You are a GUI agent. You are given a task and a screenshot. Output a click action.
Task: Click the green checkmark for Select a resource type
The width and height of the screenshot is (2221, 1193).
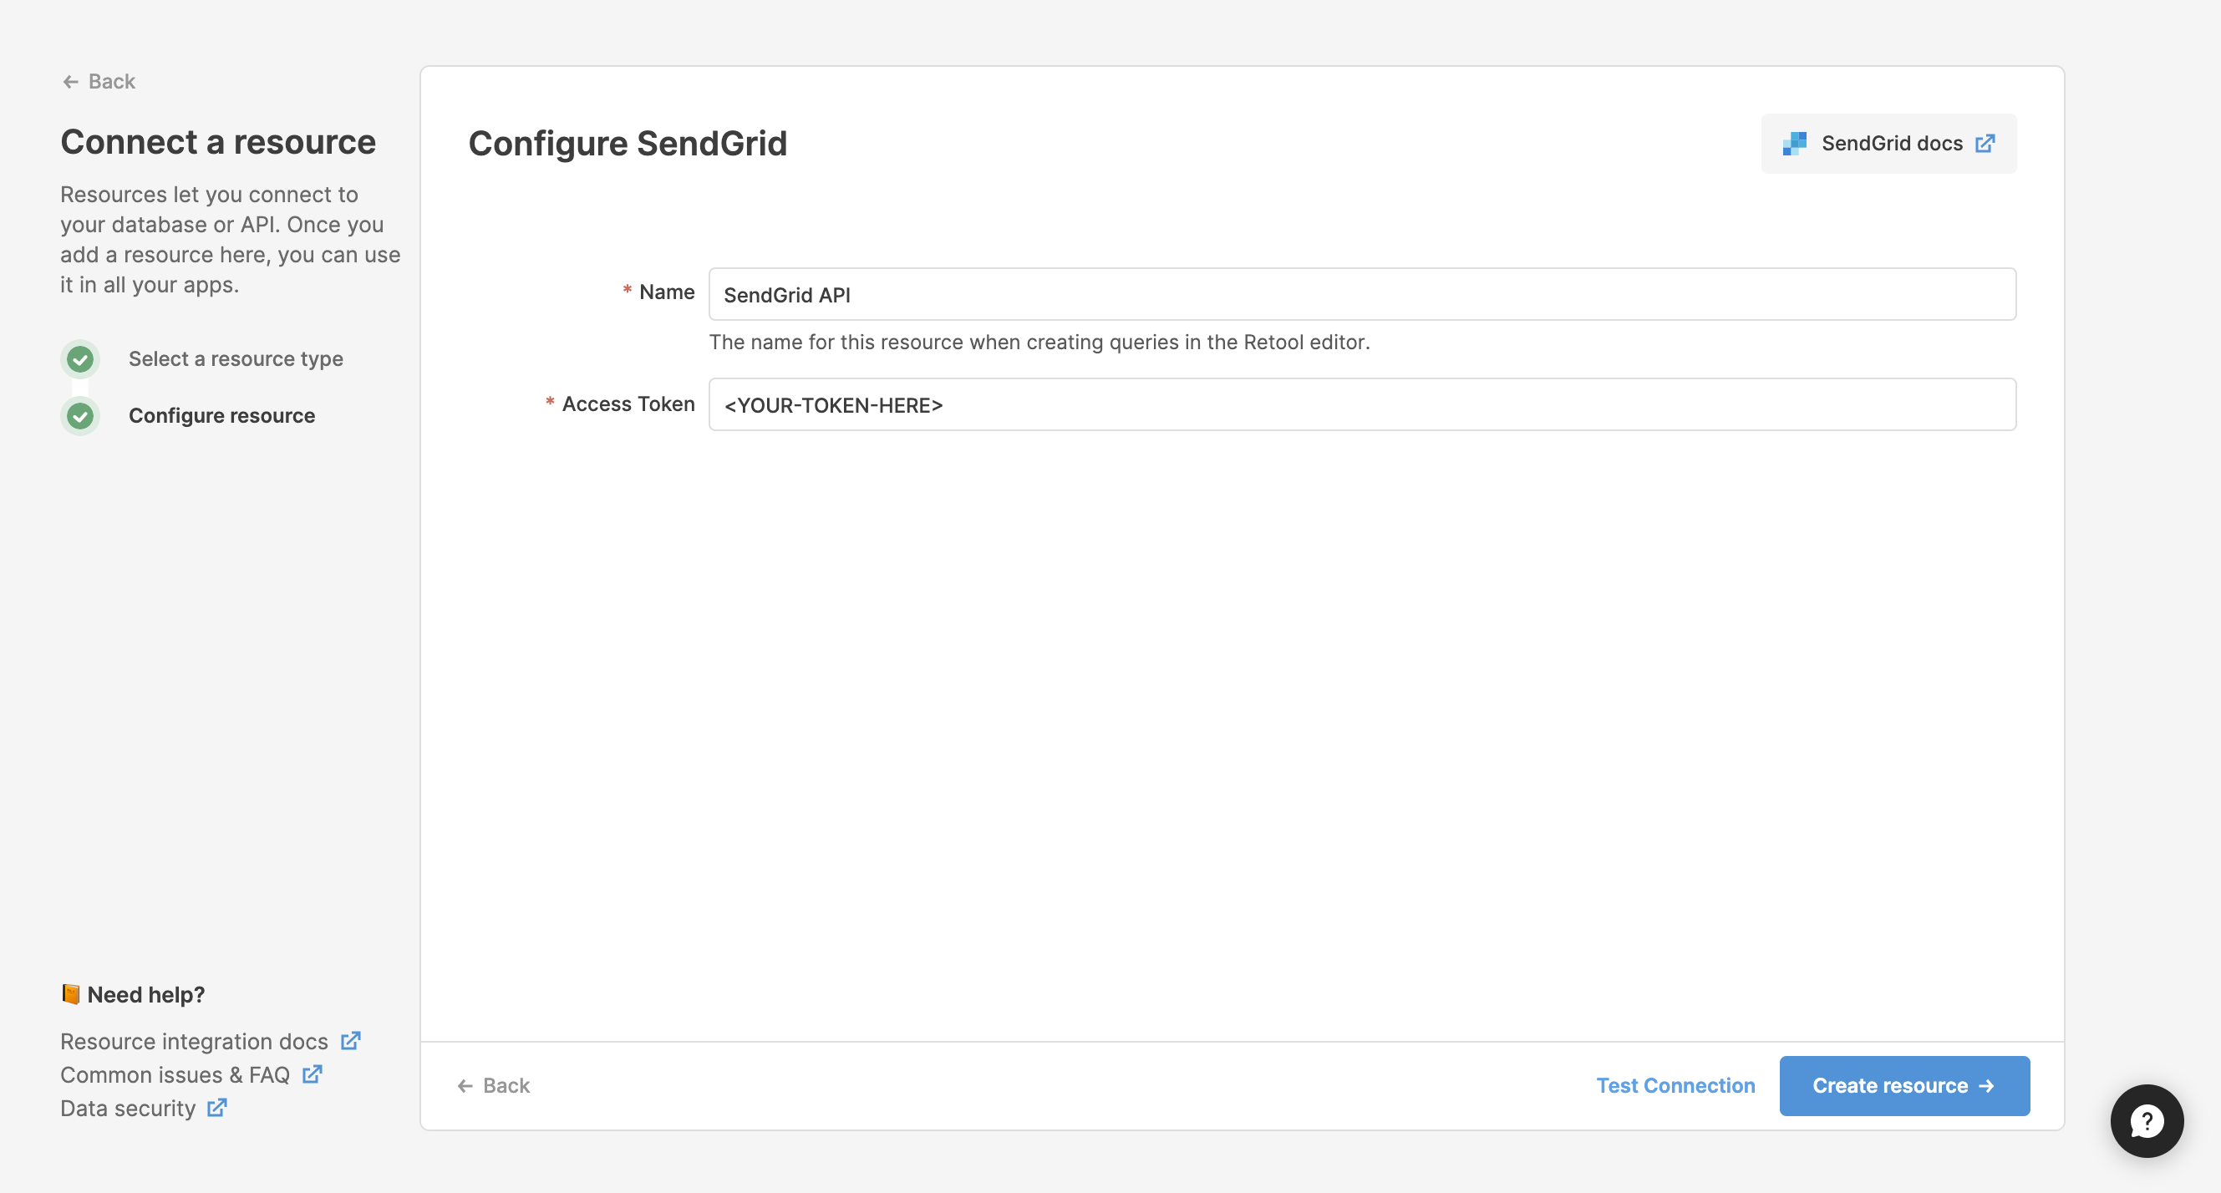coord(80,358)
